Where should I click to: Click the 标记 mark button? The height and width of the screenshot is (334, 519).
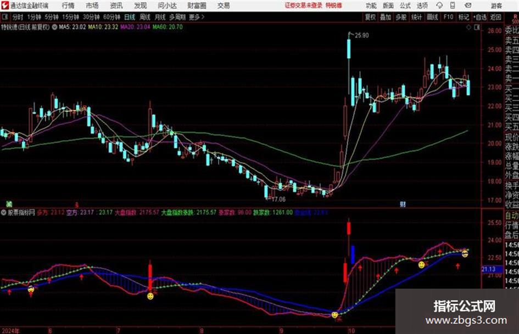point(464,17)
